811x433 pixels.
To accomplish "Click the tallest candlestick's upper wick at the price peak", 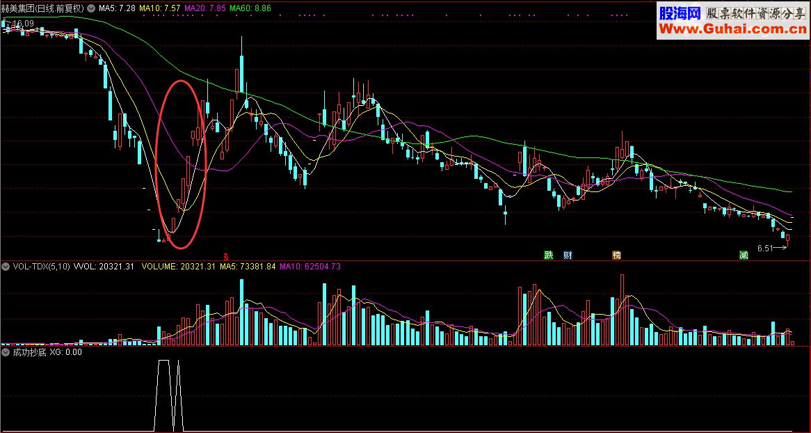I will tap(241, 47).
